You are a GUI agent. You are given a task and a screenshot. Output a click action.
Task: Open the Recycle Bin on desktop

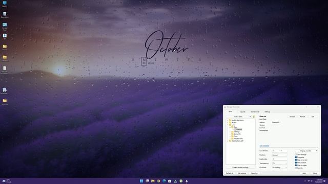5,15
